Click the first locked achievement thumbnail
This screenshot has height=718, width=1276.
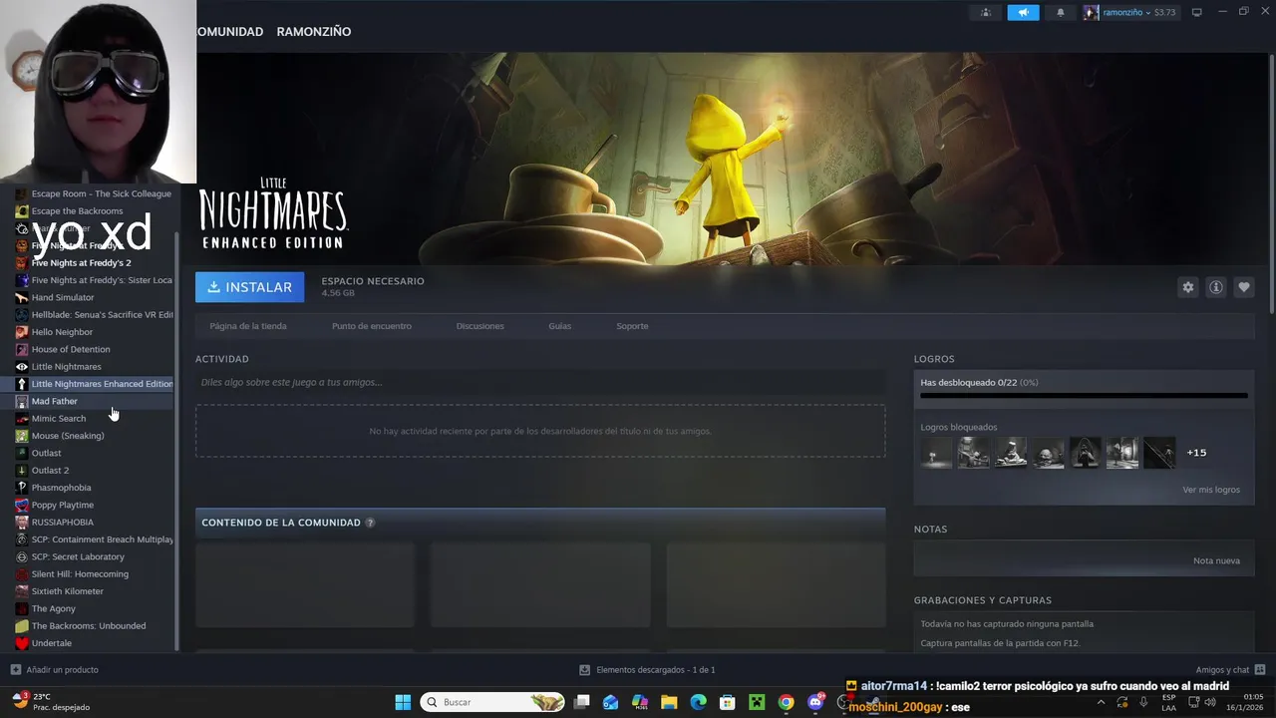coord(936,453)
